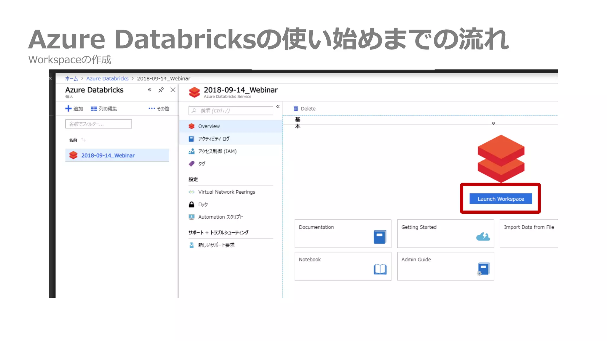
Task: Click 2018-09-14_Webinar breadcrumb text
Action: [x=164, y=78]
